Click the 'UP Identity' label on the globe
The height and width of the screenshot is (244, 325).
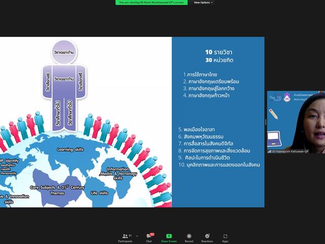pos(9,161)
